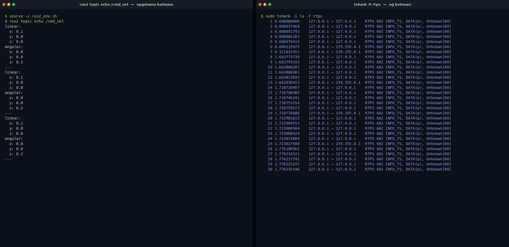Click tshark packet 3 timestamp 0.000051792
Image resolution: width=509 pixels, height=247 pixels.
pyautogui.click(x=287, y=31)
